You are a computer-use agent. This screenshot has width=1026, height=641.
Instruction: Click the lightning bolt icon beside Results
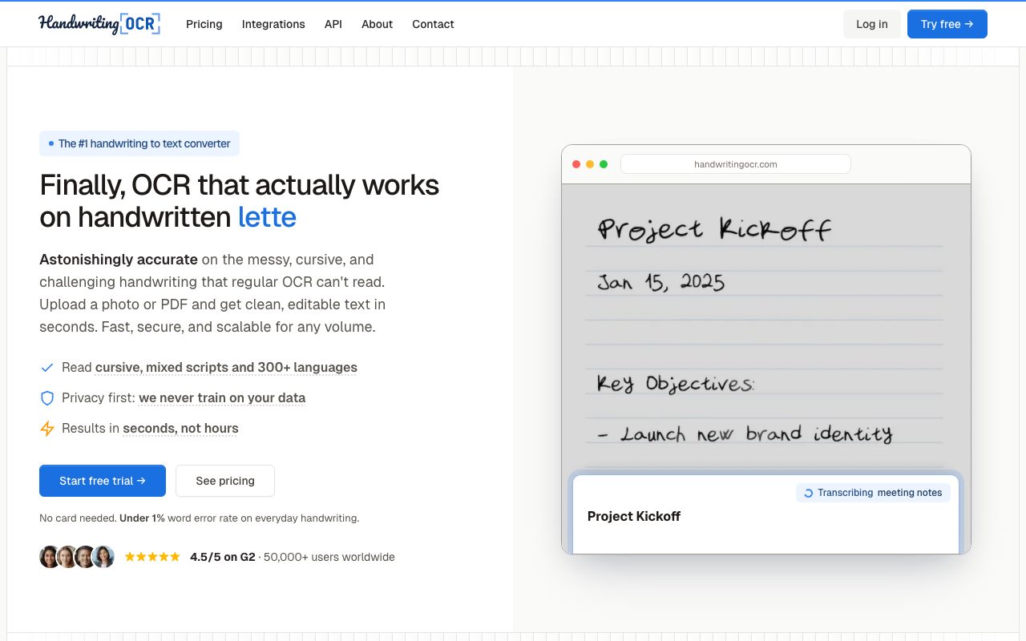point(47,429)
